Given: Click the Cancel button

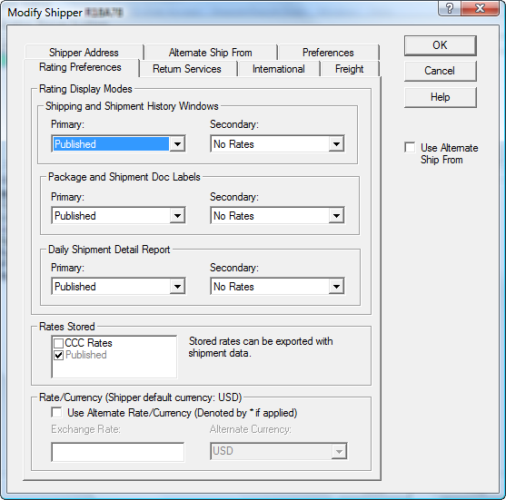Looking at the screenshot, I should coord(441,71).
